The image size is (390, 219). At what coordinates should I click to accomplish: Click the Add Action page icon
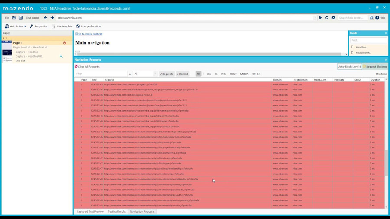click(6, 26)
